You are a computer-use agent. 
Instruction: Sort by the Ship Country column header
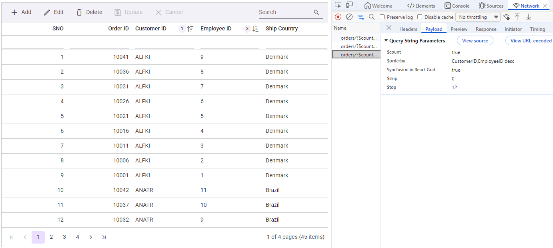(x=282, y=28)
